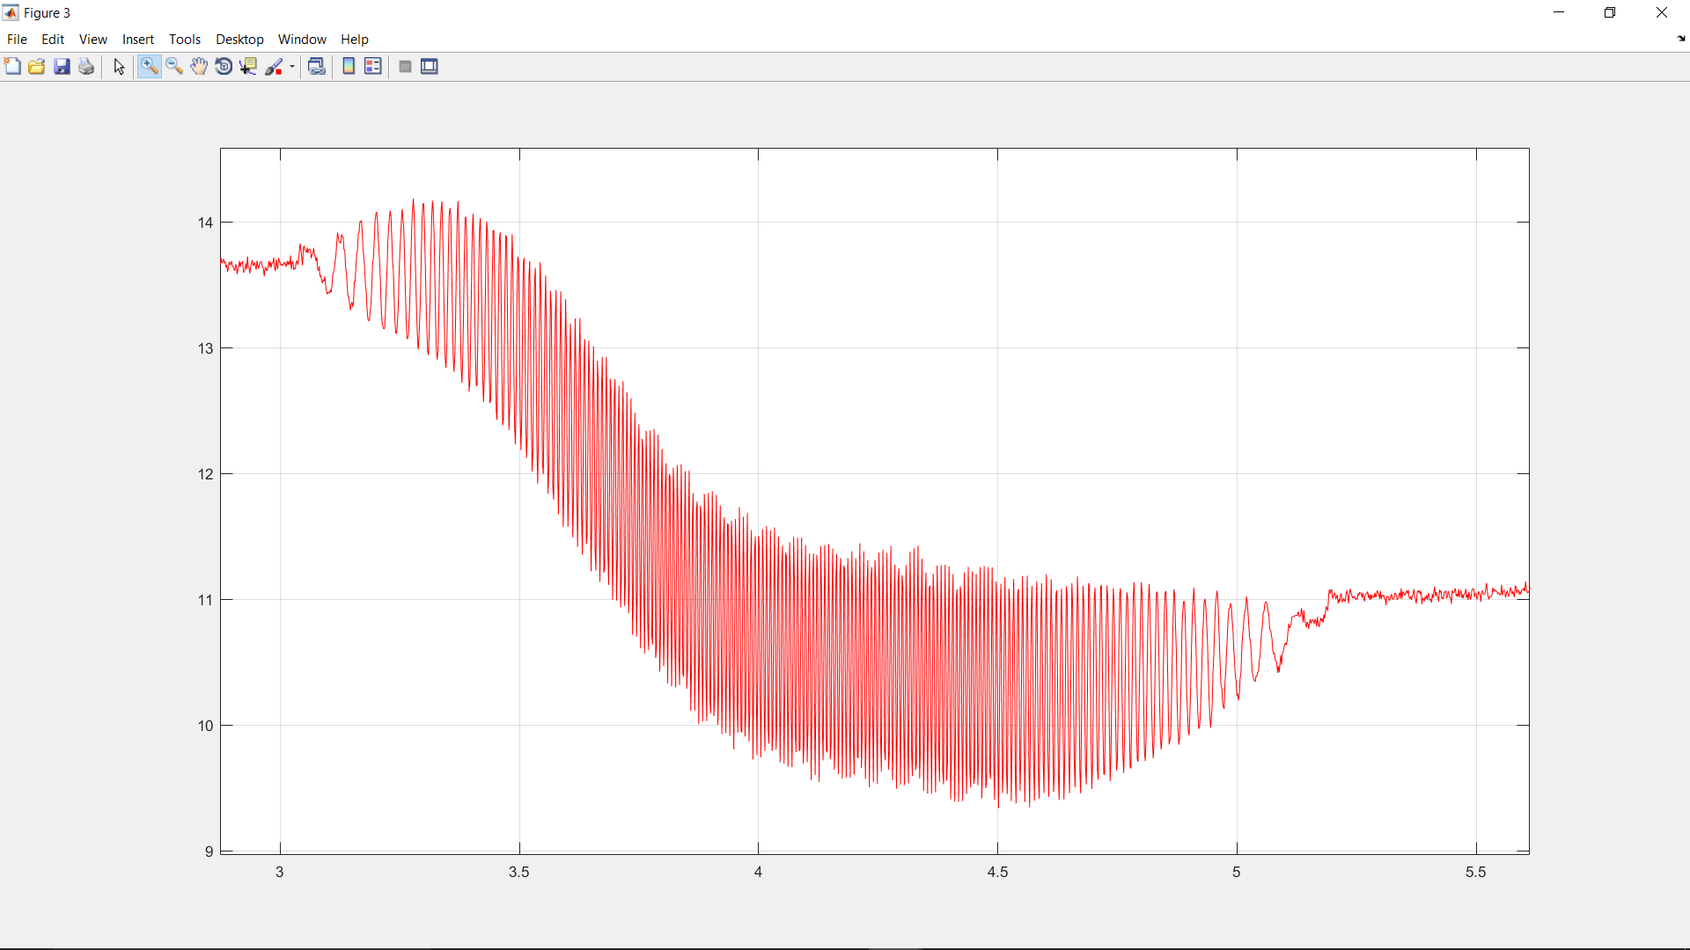Create a new figure
Image resolution: width=1690 pixels, height=950 pixels.
[12, 67]
